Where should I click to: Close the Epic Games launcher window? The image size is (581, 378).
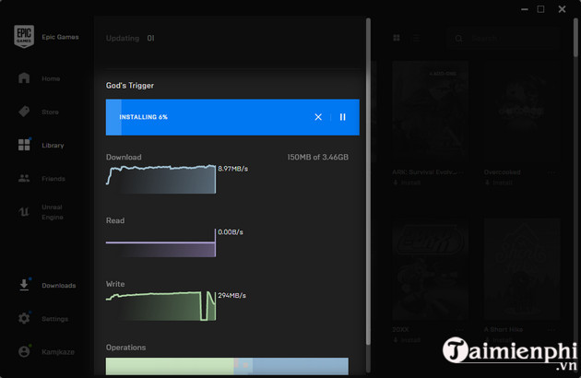coord(562,9)
